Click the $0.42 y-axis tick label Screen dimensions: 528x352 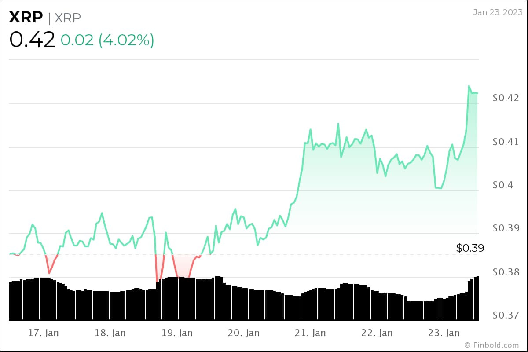click(506, 98)
